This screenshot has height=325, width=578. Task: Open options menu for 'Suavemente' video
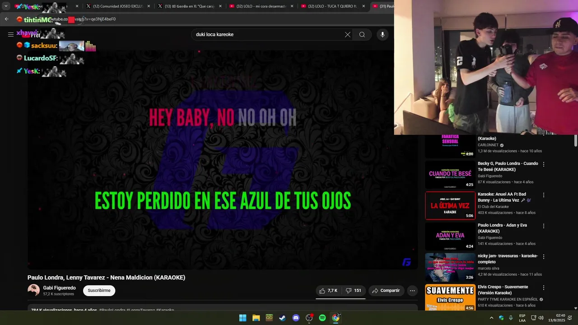click(544, 288)
